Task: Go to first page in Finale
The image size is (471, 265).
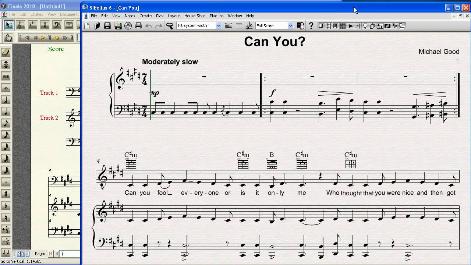Action: coord(51,254)
